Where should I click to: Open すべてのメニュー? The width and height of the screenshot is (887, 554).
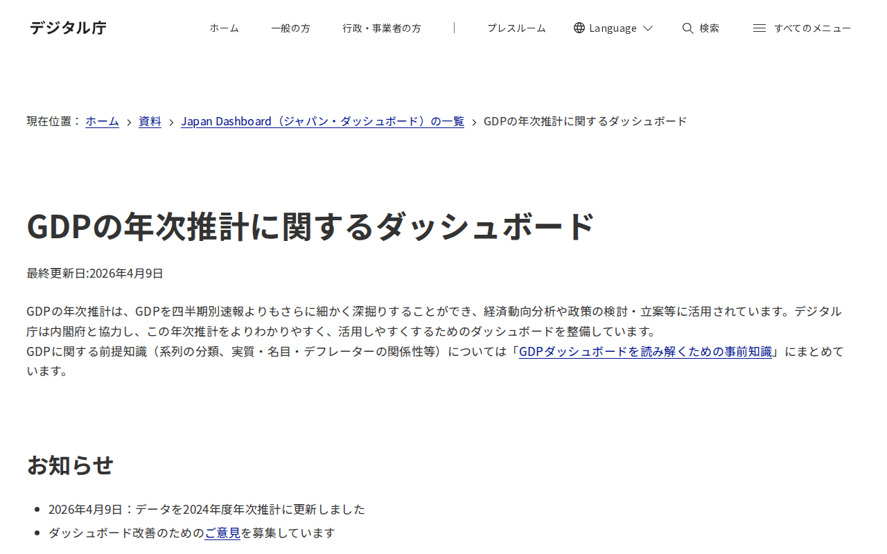point(812,28)
